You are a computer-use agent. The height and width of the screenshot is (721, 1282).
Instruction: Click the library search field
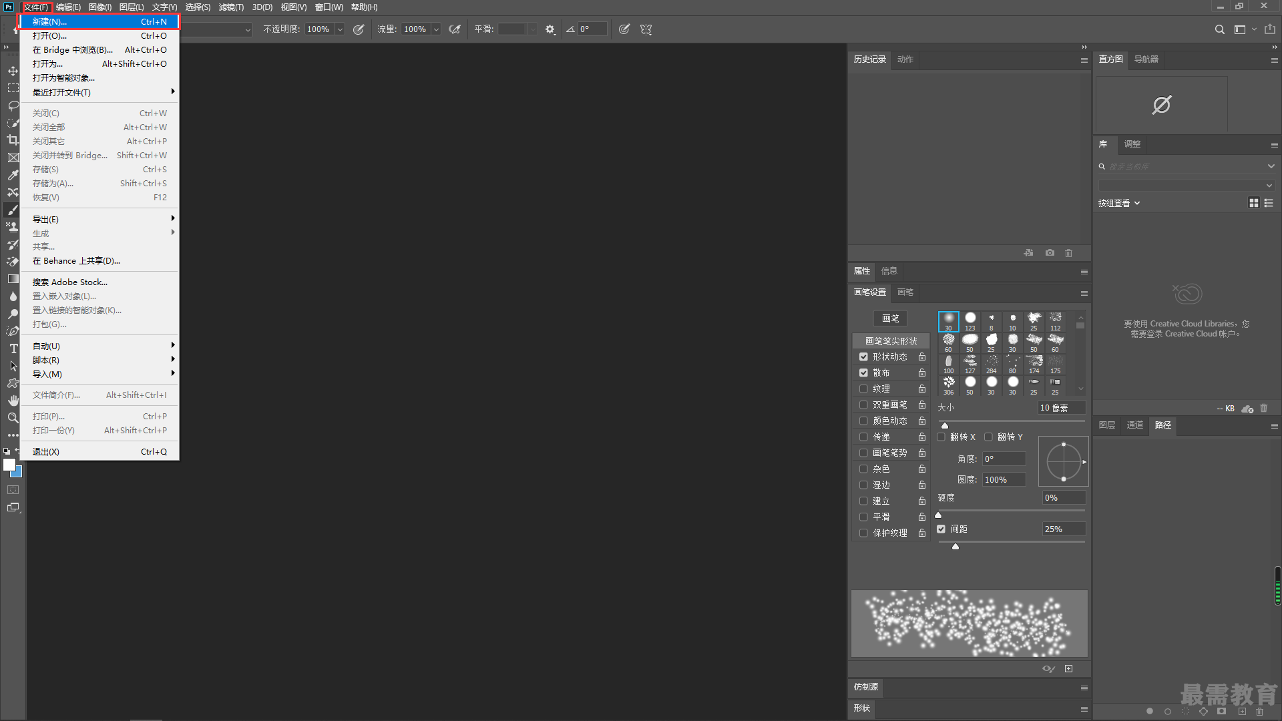point(1182,167)
